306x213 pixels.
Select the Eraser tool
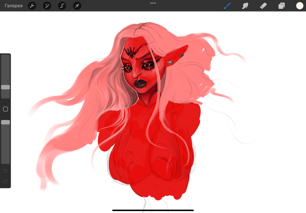point(263,6)
